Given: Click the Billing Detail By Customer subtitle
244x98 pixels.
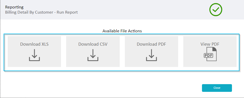Looking at the screenshot, I should click(42, 12).
